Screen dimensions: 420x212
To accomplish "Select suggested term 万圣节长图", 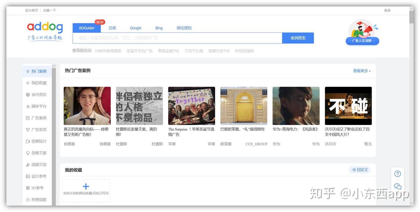I will coord(194,51).
